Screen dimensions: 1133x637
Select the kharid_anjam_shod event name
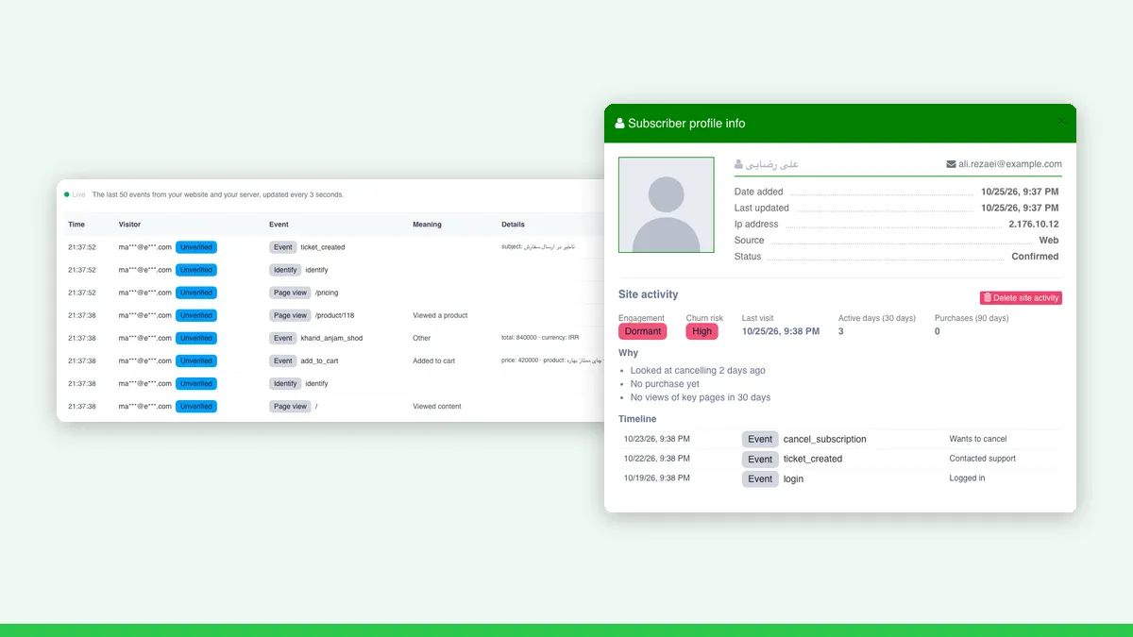click(x=331, y=338)
